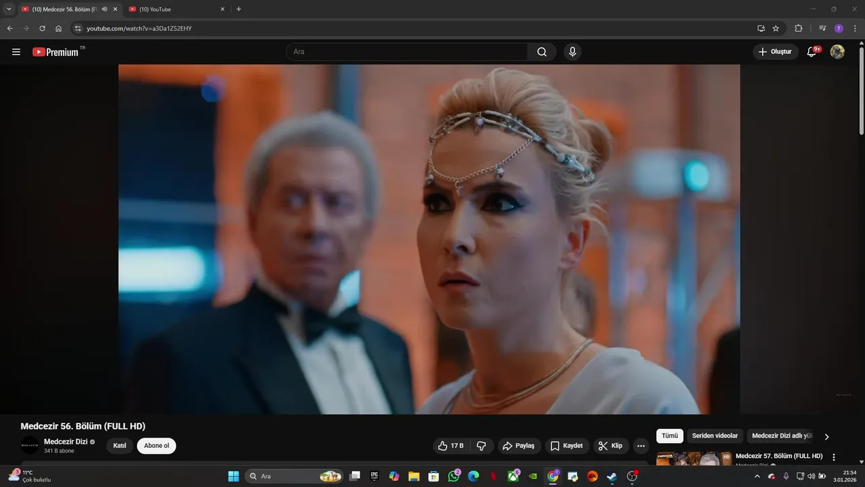The height and width of the screenshot is (487, 865).
Task: Open the tab search dropdown arrow
Action: (9, 9)
